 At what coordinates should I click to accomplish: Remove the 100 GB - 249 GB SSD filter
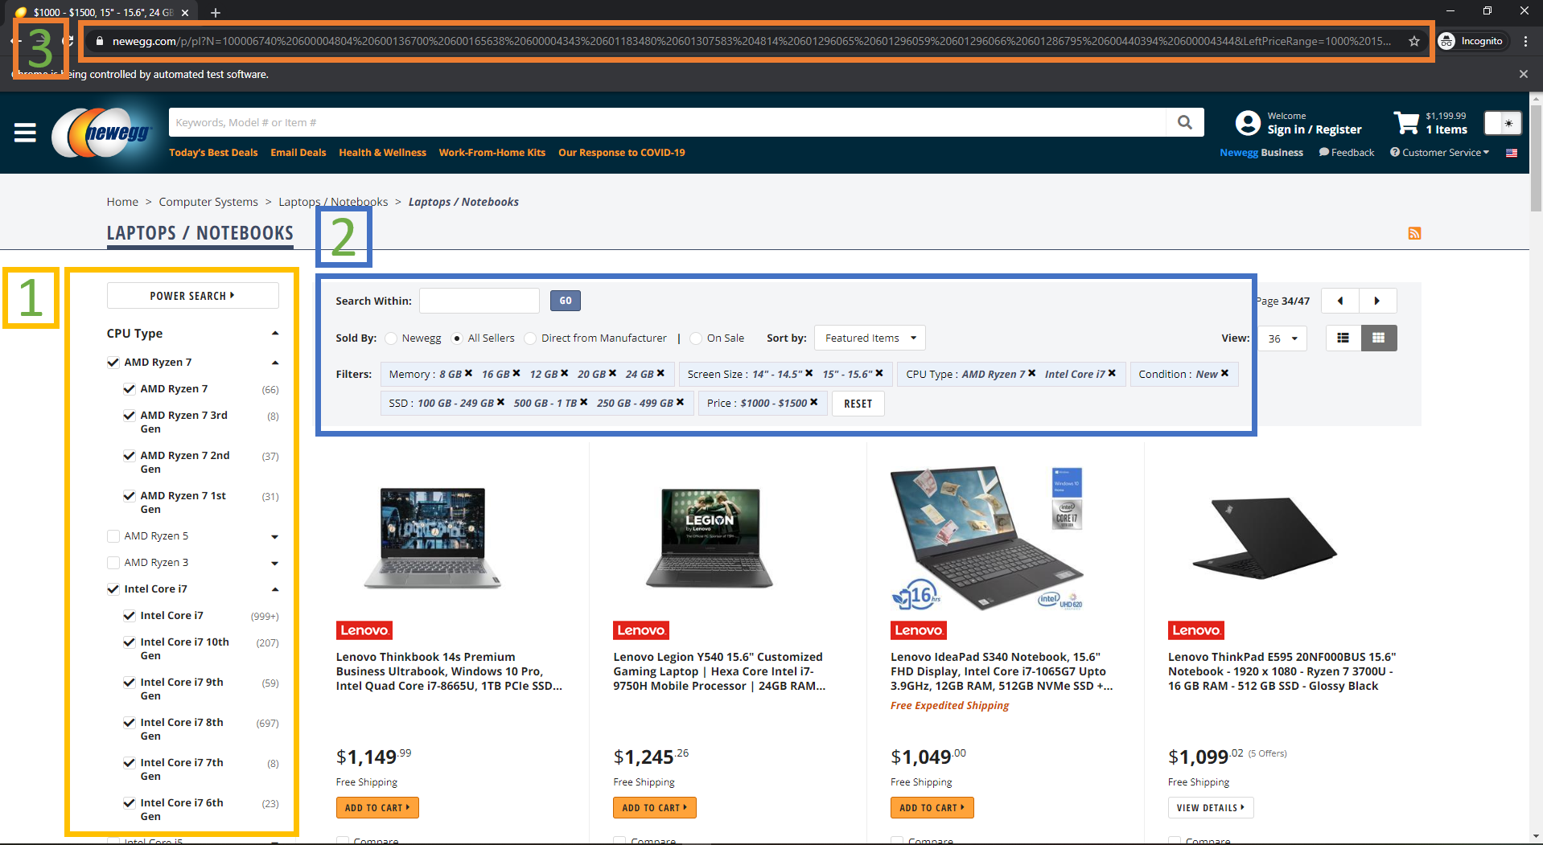pyautogui.click(x=500, y=402)
